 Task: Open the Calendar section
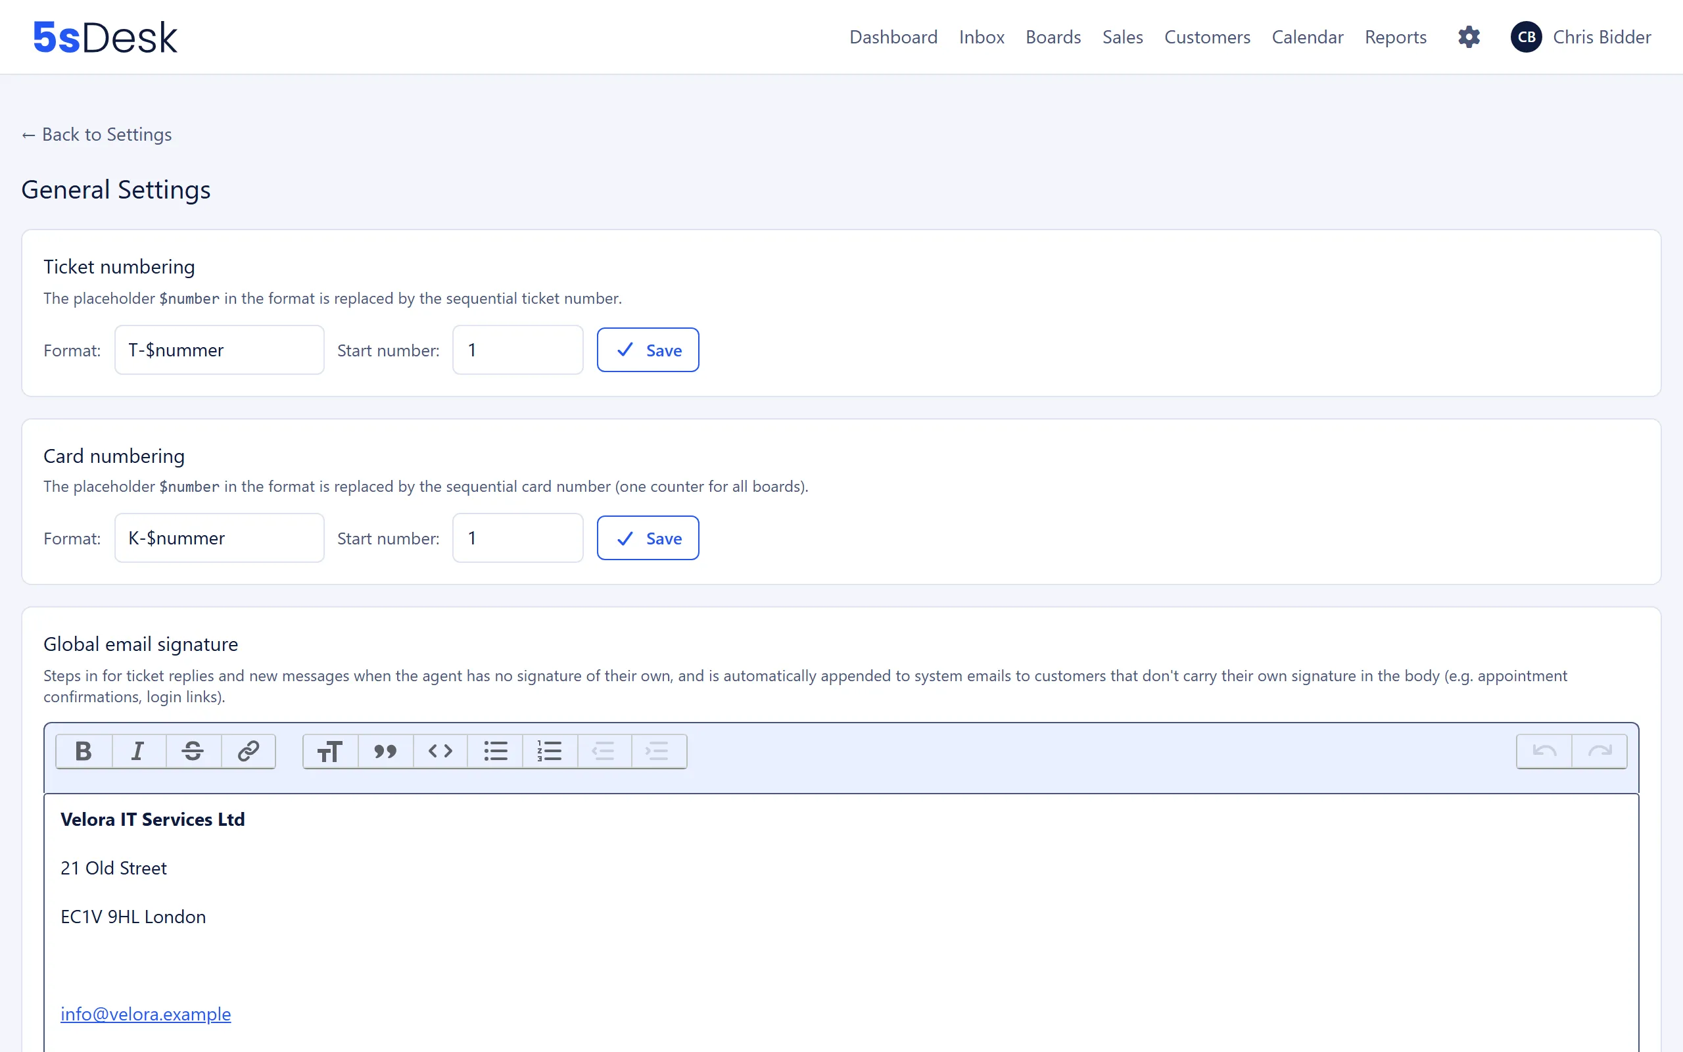pyautogui.click(x=1307, y=37)
